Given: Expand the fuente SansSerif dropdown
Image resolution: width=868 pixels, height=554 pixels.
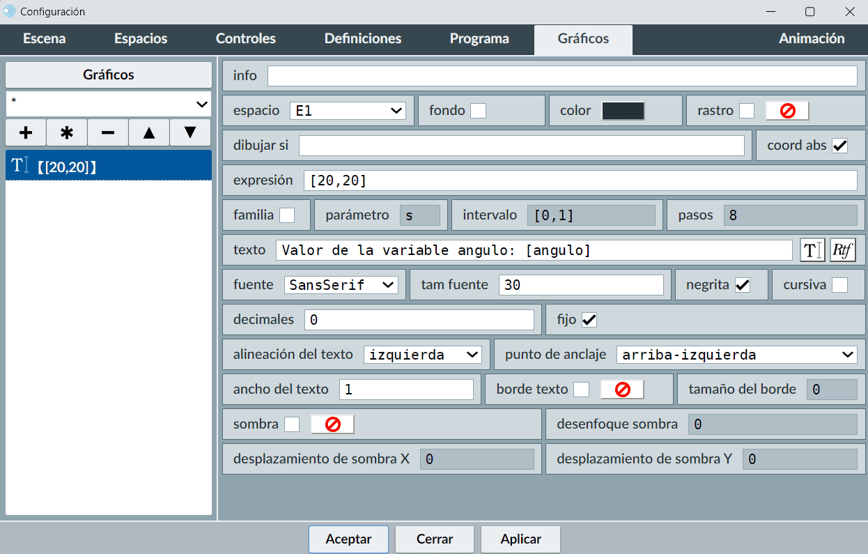Looking at the screenshot, I should pyautogui.click(x=341, y=285).
